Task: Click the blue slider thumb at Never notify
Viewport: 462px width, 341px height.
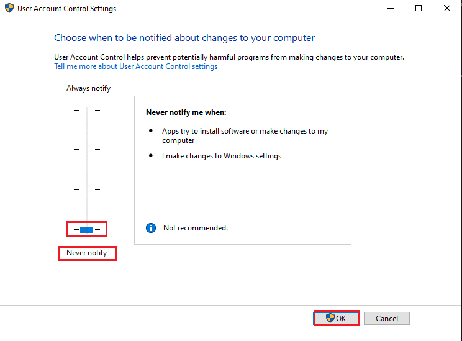Action: [x=87, y=230]
